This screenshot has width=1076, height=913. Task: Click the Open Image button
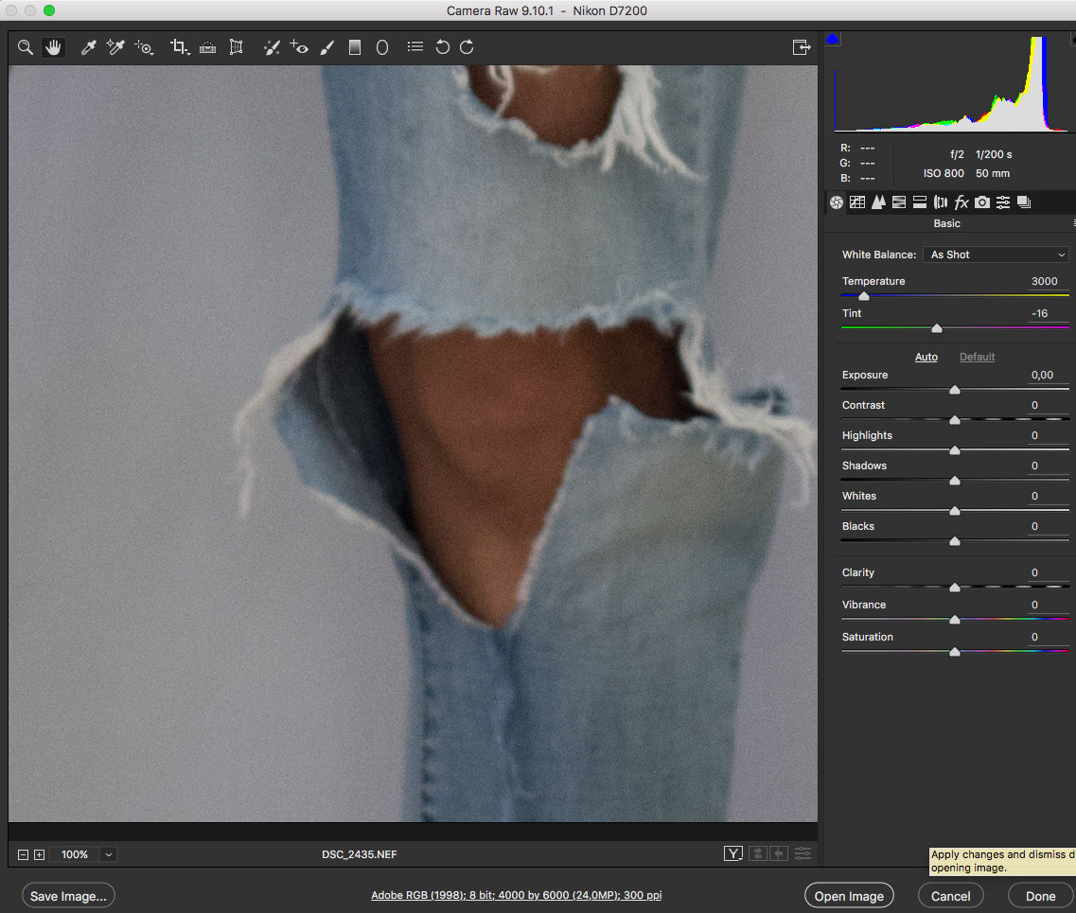(849, 896)
